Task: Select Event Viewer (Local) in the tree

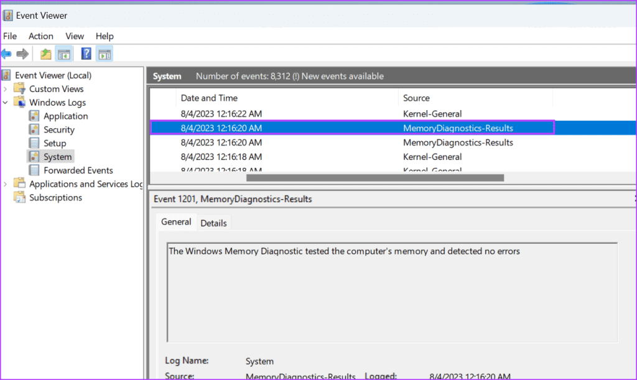Action: (53, 75)
